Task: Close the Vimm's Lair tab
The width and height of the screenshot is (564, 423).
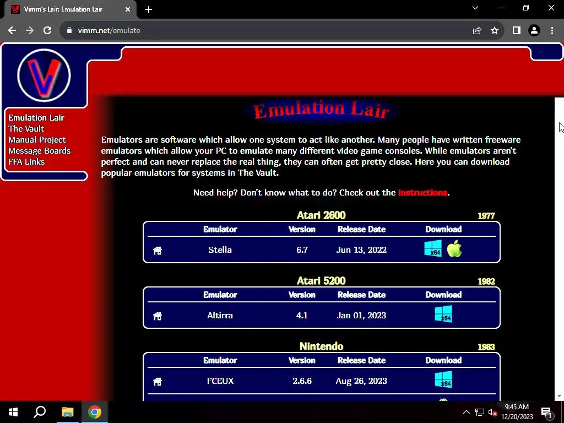Action: coord(128,9)
